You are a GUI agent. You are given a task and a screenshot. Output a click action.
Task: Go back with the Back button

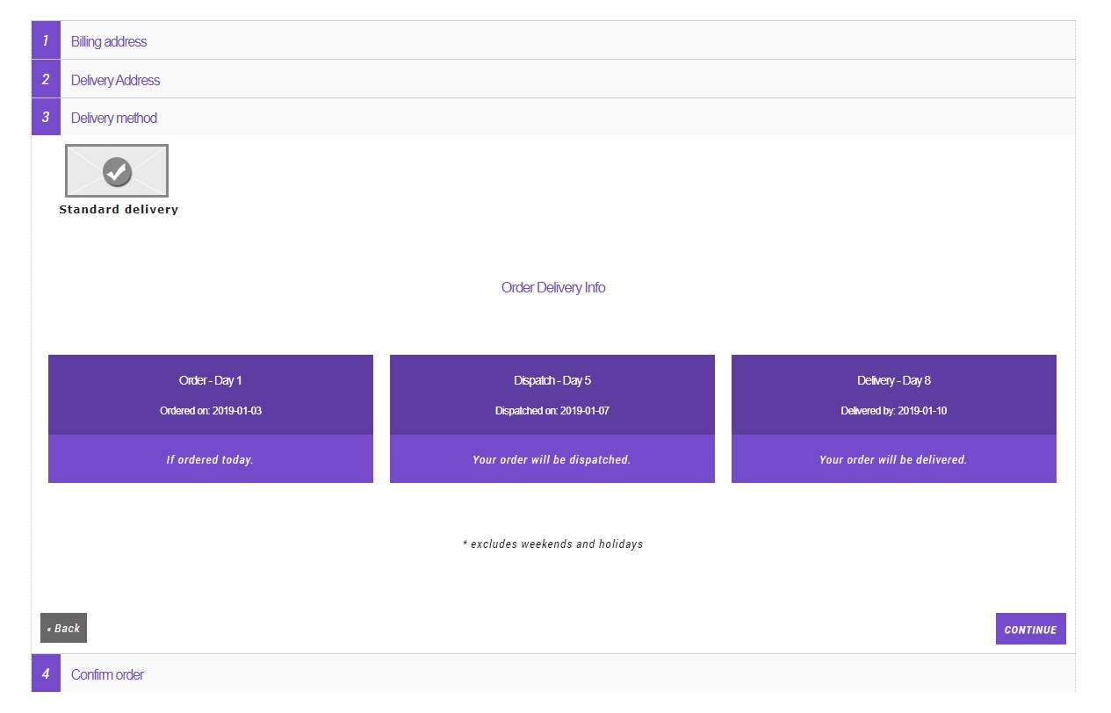63,628
